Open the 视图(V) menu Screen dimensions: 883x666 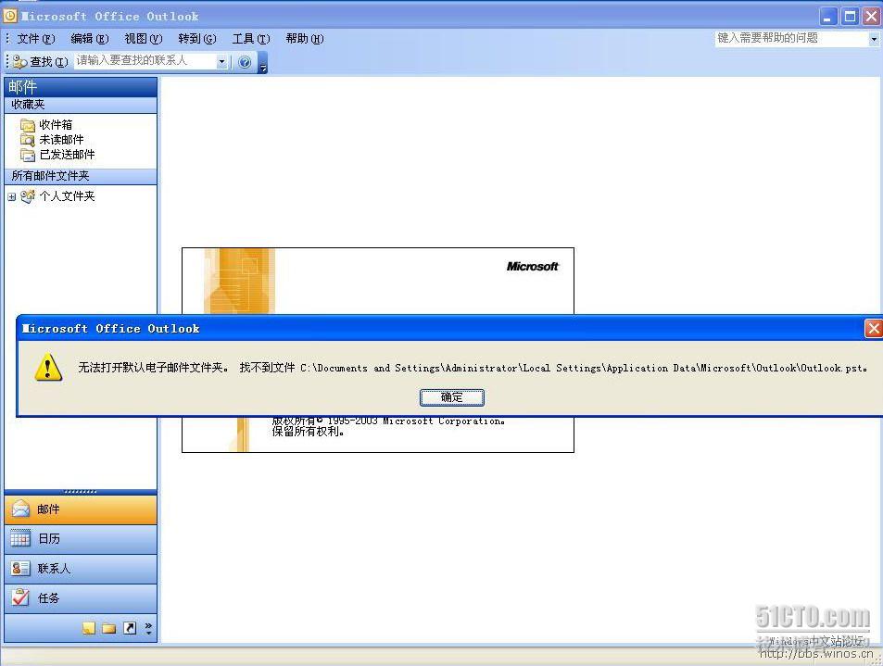click(143, 39)
